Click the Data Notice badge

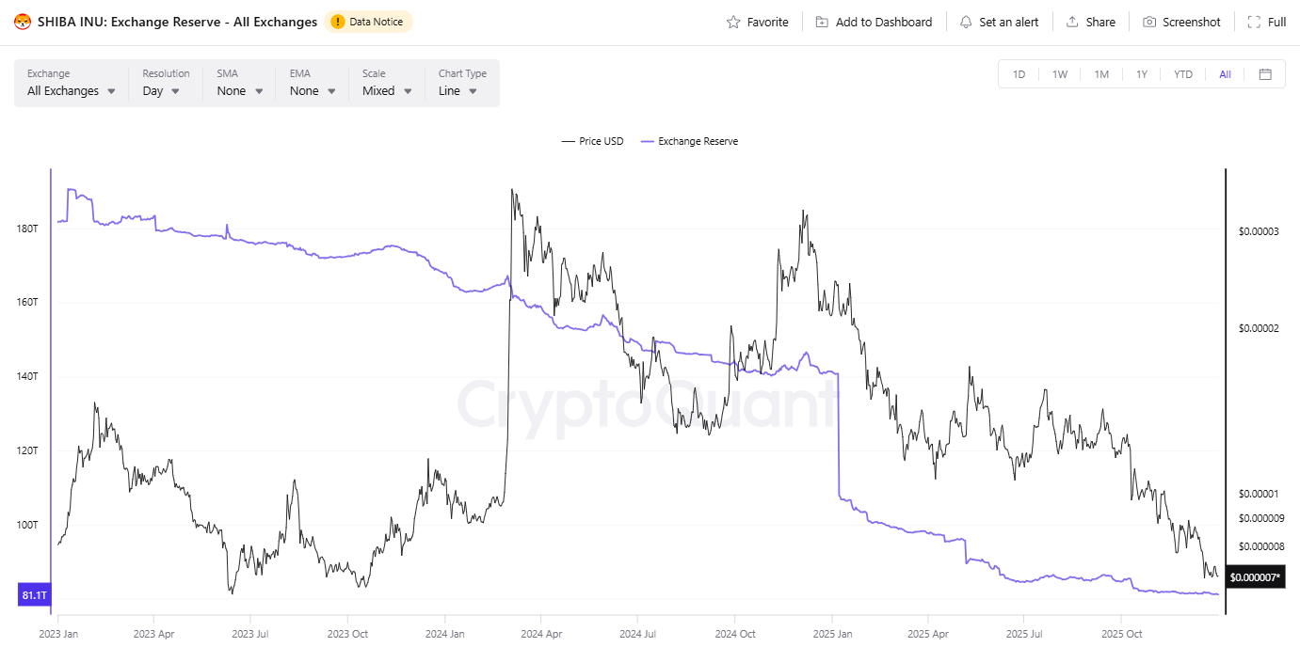[368, 22]
